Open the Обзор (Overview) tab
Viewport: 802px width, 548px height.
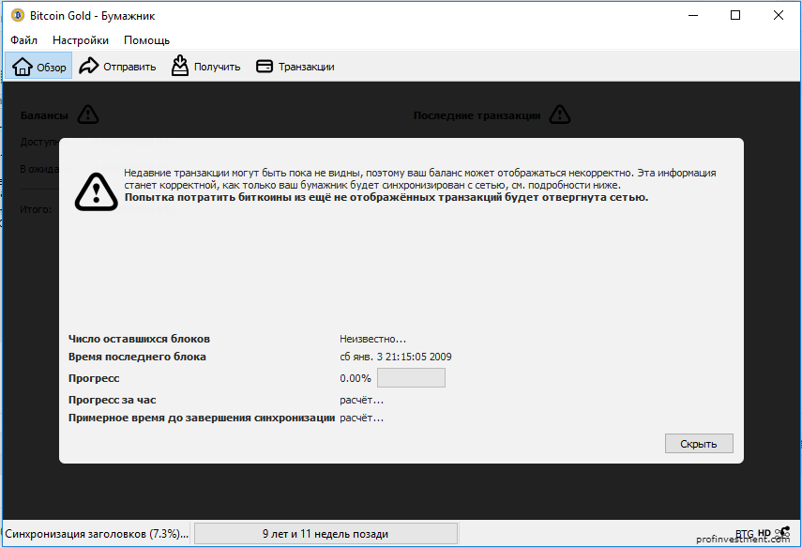[38, 67]
